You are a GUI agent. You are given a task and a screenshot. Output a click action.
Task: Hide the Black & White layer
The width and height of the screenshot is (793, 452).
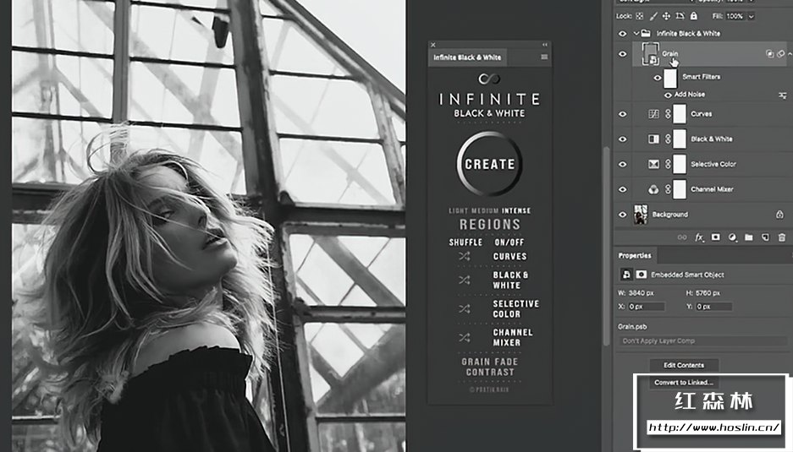623,139
